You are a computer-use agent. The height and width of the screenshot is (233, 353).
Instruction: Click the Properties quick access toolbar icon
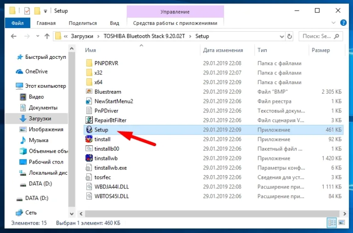(x=27, y=11)
